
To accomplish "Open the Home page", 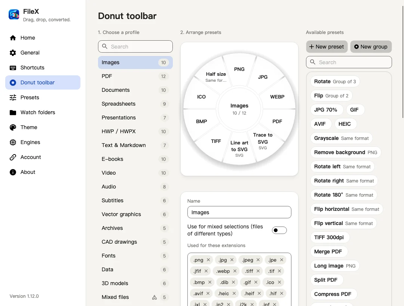I will [x=43, y=38].
